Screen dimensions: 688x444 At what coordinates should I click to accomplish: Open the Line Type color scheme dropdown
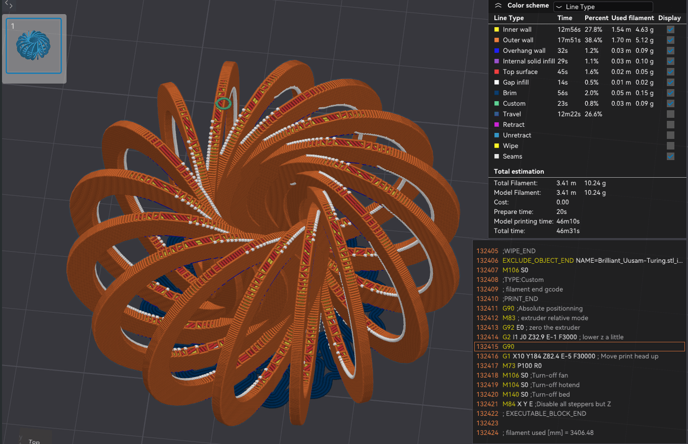[603, 7]
